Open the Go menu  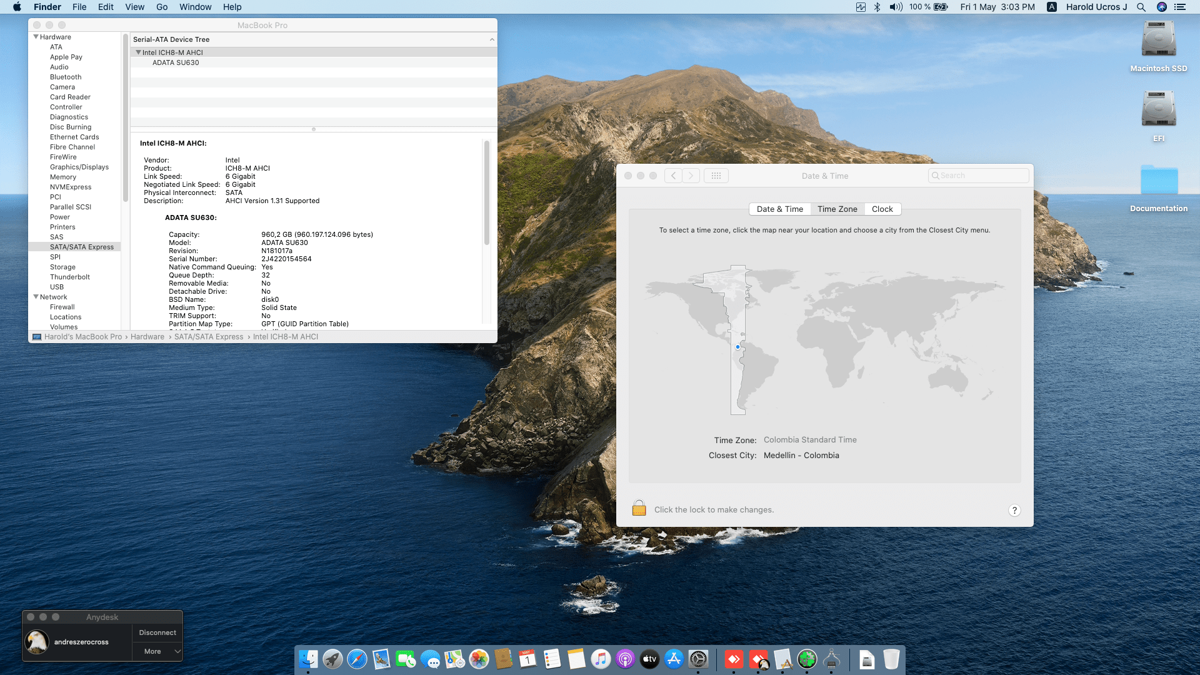(x=162, y=7)
